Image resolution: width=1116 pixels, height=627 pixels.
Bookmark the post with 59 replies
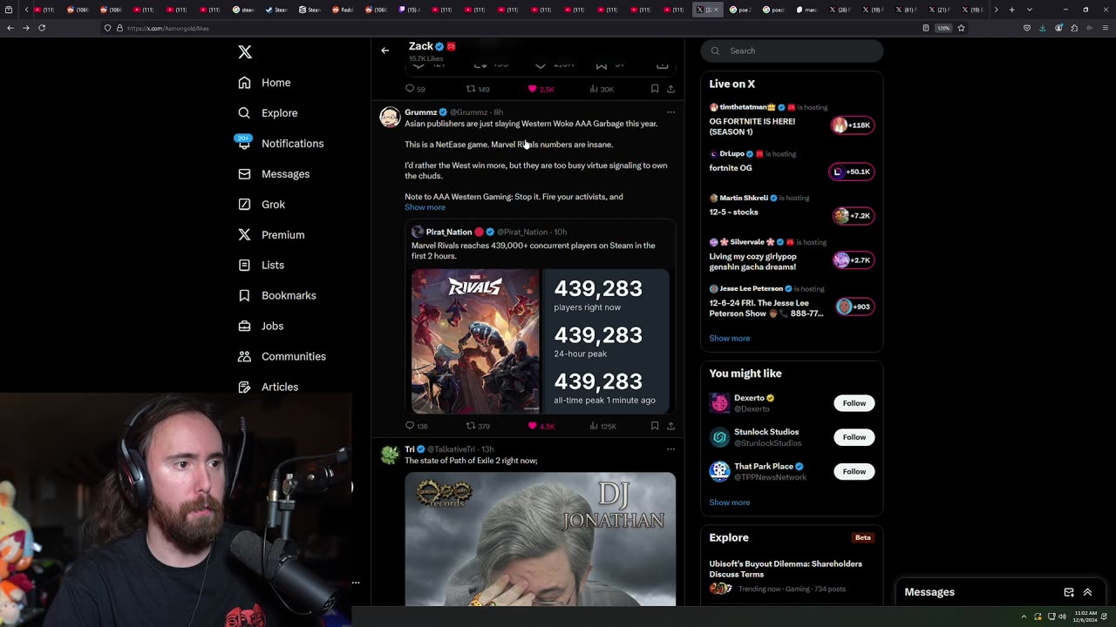click(x=654, y=89)
